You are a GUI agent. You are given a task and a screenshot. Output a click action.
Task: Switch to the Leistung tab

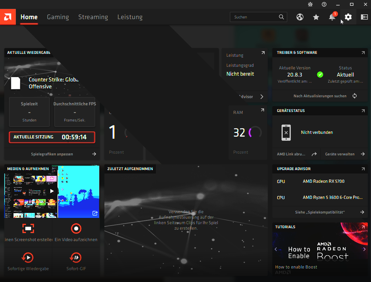pos(130,17)
